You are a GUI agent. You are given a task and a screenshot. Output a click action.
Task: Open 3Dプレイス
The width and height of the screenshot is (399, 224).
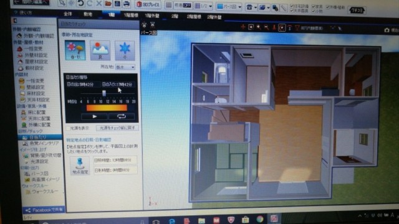pyautogui.click(x=148, y=4)
